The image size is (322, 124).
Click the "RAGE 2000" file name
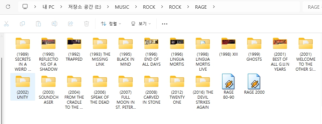[254, 92]
